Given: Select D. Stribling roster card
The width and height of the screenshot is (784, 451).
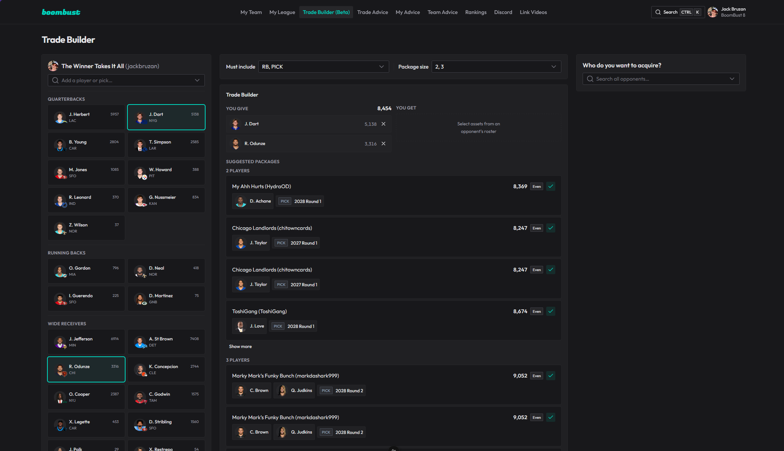Looking at the screenshot, I should 166,424.
